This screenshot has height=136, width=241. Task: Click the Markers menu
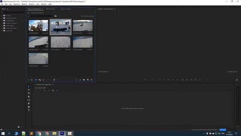point(24,4)
